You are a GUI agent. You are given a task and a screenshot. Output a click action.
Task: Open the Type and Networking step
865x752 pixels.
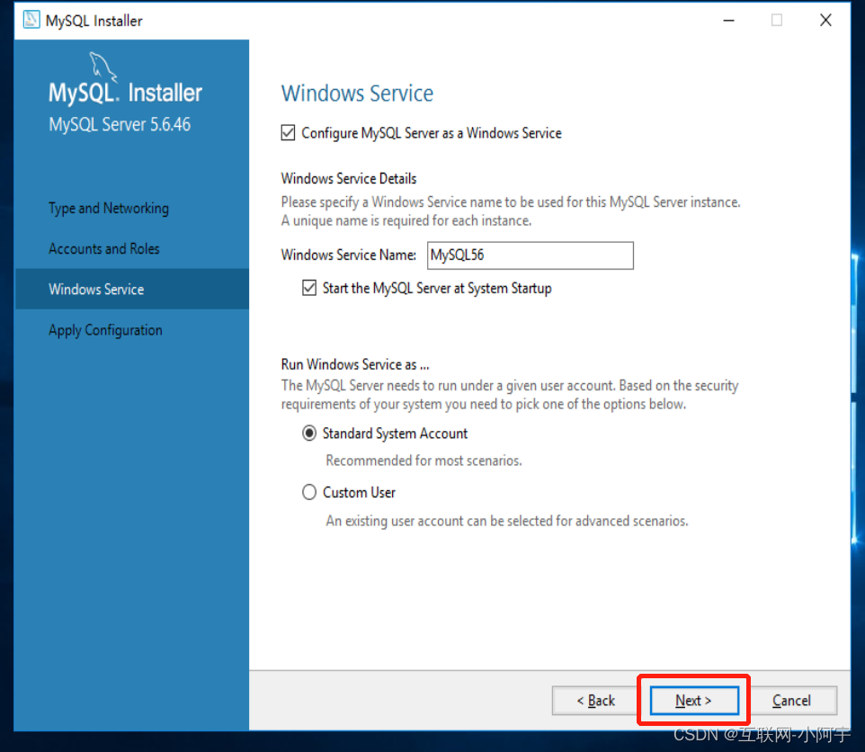tap(108, 208)
